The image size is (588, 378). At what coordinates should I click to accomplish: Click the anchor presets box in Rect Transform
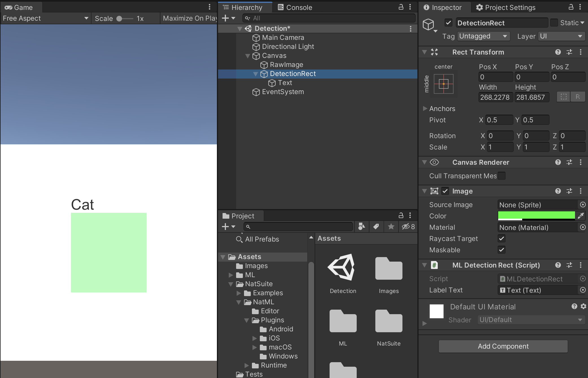[x=443, y=84]
